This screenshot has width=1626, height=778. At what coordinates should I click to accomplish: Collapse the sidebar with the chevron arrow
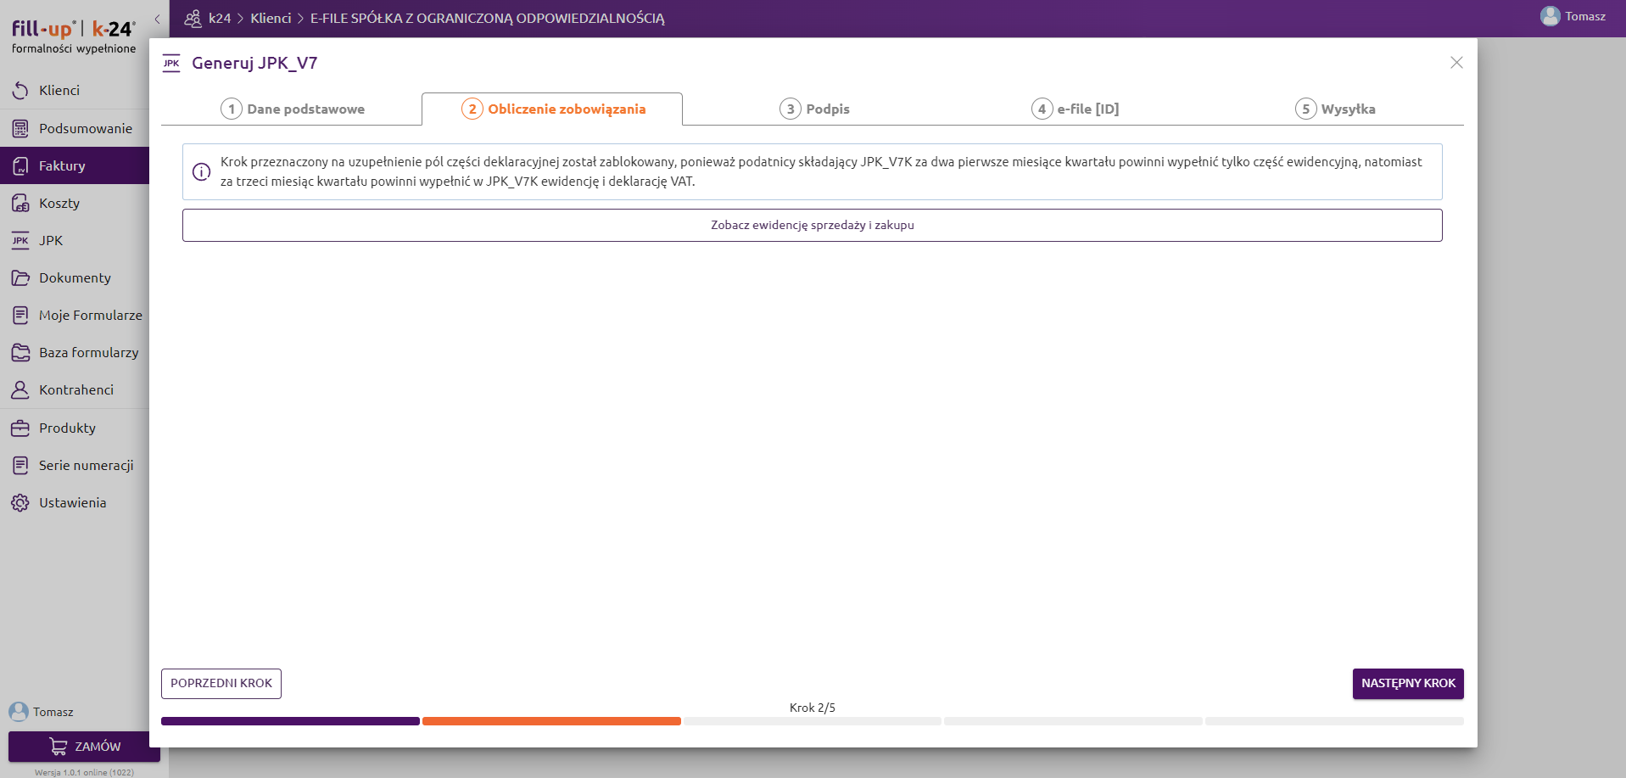pyautogui.click(x=157, y=19)
